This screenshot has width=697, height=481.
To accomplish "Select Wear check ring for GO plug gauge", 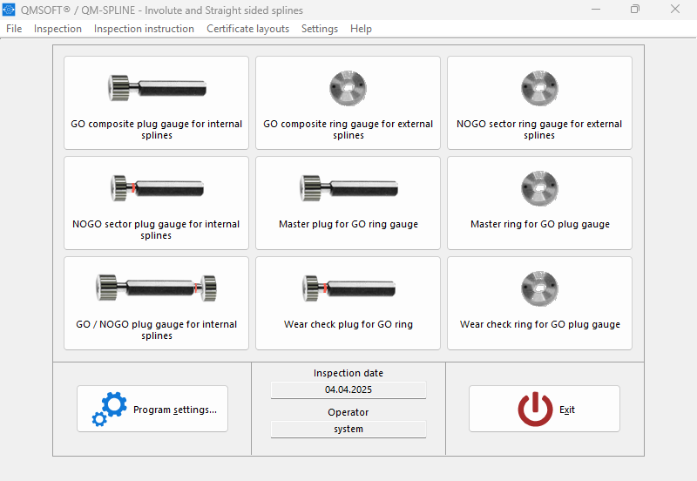I will [x=539, y=303].
